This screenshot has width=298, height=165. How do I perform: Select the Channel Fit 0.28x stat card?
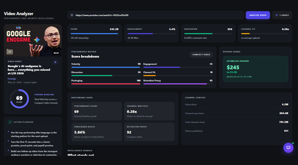(265, 33)
